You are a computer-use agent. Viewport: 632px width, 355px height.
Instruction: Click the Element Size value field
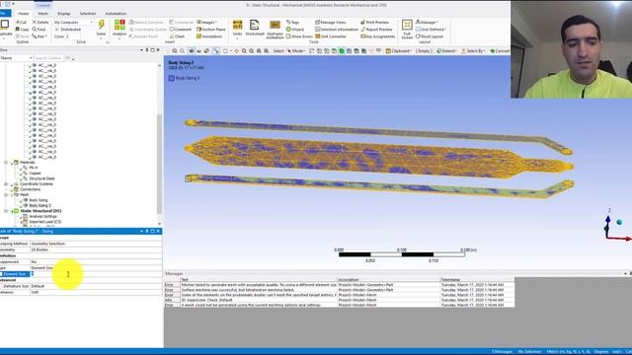pos(96,274)
